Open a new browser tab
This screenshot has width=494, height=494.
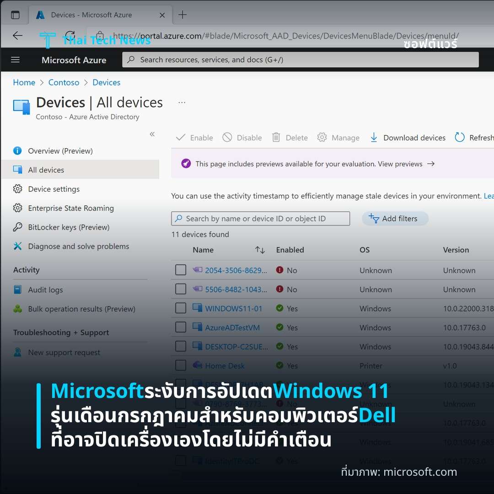[x=183, y=15]
